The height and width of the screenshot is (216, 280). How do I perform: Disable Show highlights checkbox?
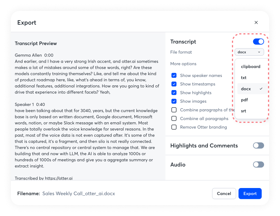[174, 93]
